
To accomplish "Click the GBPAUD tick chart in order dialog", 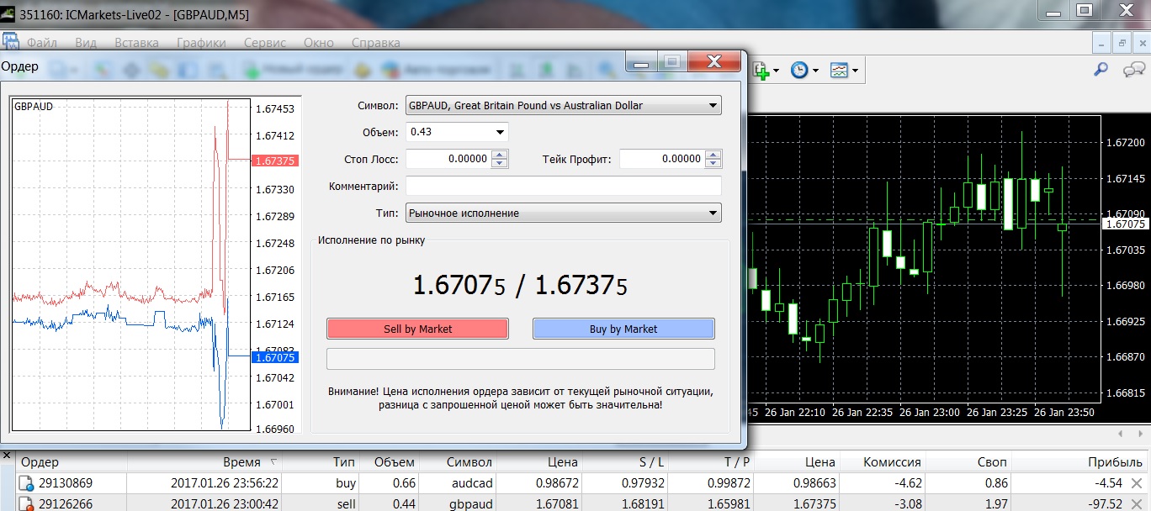I will click(130, 265).
